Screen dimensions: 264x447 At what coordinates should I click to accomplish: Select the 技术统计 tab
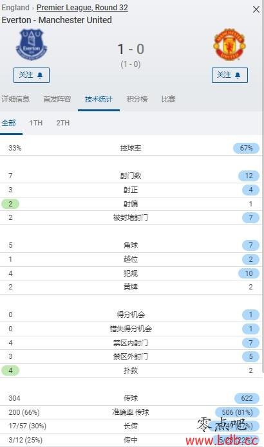[99, 99]
